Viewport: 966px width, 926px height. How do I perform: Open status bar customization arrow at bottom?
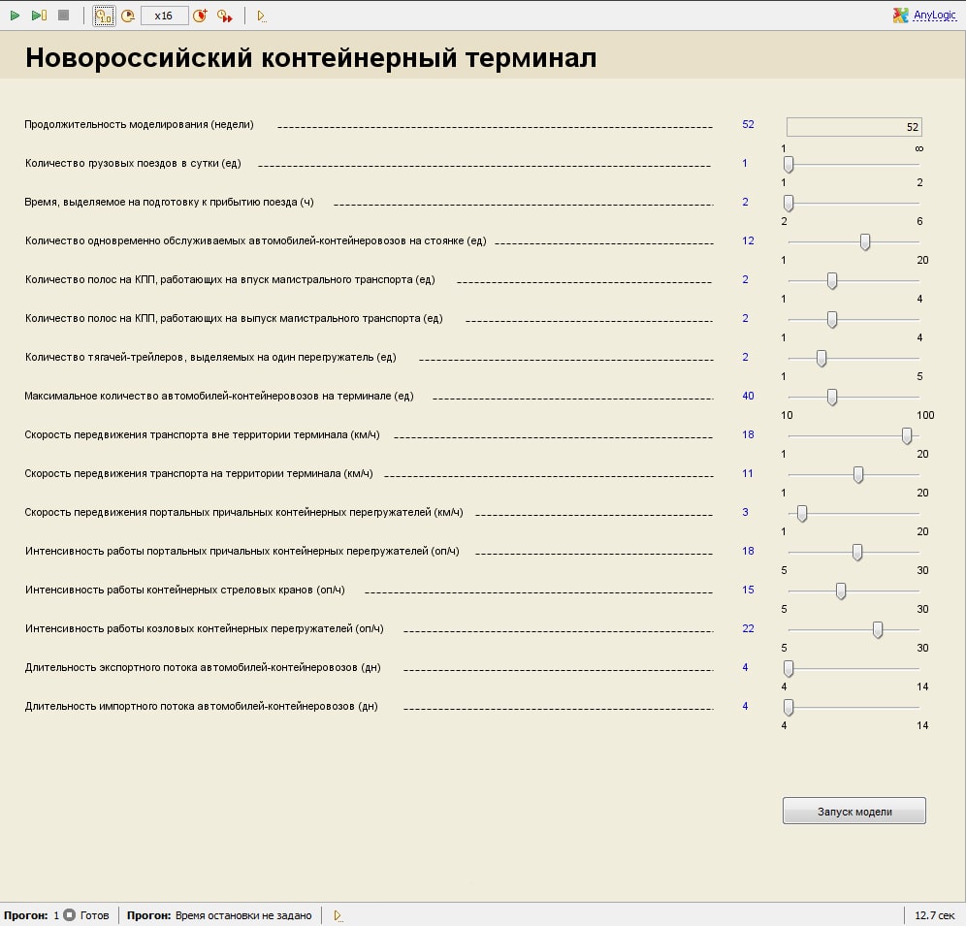tap(338, 915)
